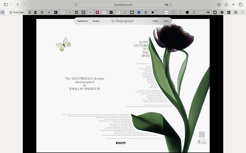Switch to the blue circle favicon tab

139,12
